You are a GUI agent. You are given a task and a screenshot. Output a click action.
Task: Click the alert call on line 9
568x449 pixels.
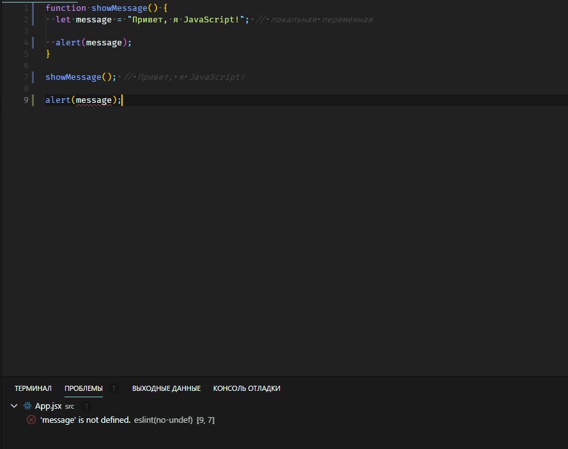(x=58, y=100)
